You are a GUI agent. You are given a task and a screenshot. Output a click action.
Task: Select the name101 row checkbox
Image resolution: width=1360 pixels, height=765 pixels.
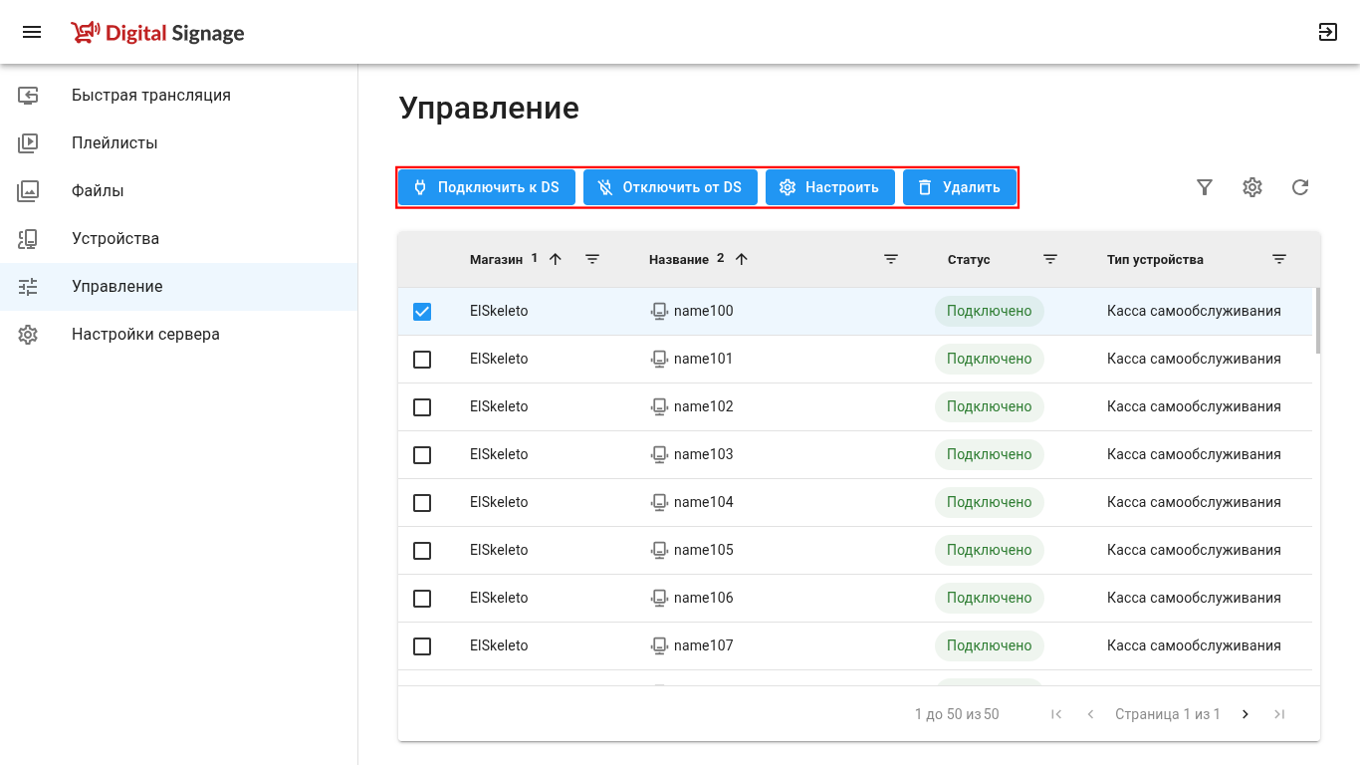422,360
